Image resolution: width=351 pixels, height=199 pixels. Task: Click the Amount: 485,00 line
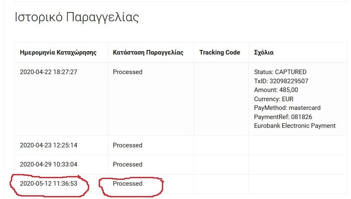pyautogui.click(x=276, y=90)
